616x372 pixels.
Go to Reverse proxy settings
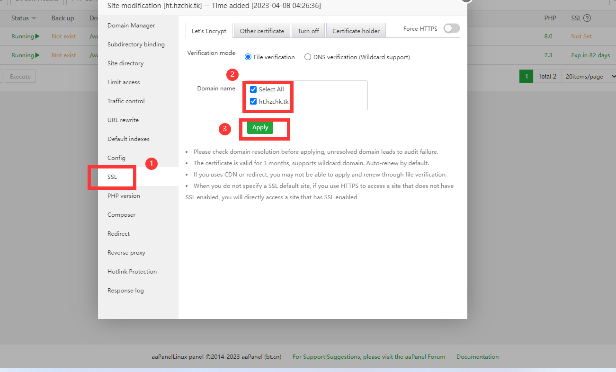pyautogui.click(x=126, y=253)
